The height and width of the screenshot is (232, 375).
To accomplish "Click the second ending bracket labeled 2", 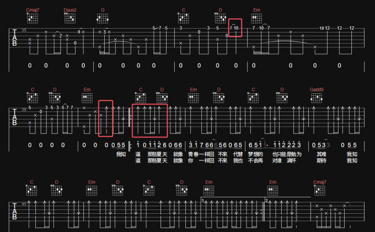I will tap(287, 199).
